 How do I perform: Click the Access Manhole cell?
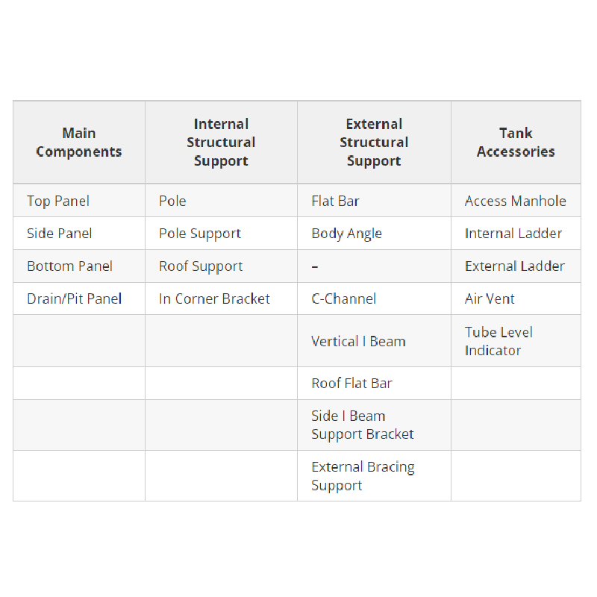pyautogui.click(x=515, y=201)
